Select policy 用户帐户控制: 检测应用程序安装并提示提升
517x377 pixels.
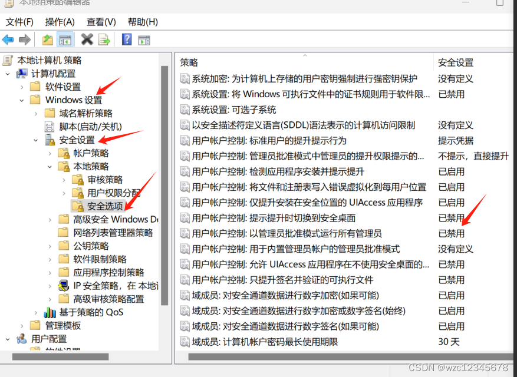[278, 171]
